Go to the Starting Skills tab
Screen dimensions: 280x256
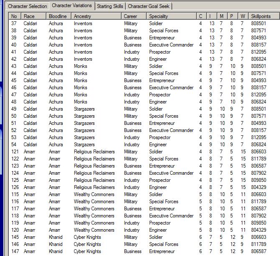pos(110,6)
